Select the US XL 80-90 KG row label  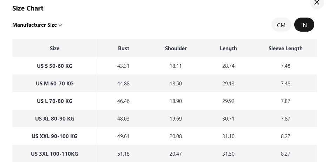pyautogui.click(x=54, y=118)
